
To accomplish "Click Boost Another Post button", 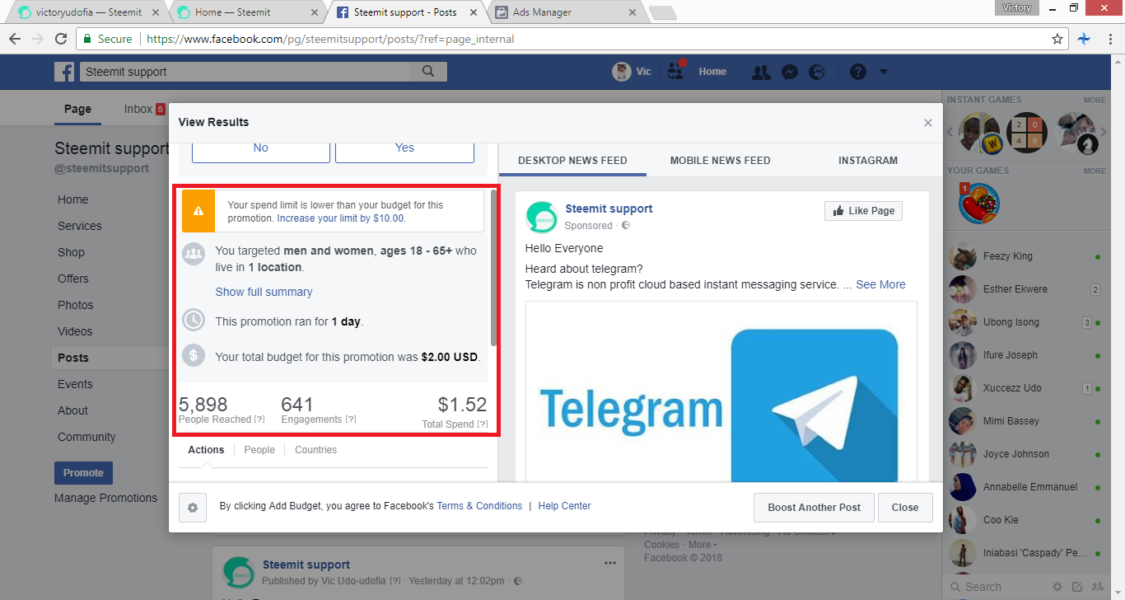I will point(814,508).
